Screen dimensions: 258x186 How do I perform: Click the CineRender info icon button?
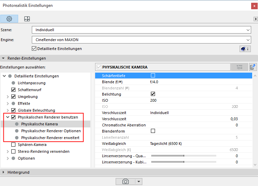coord(245,49)
